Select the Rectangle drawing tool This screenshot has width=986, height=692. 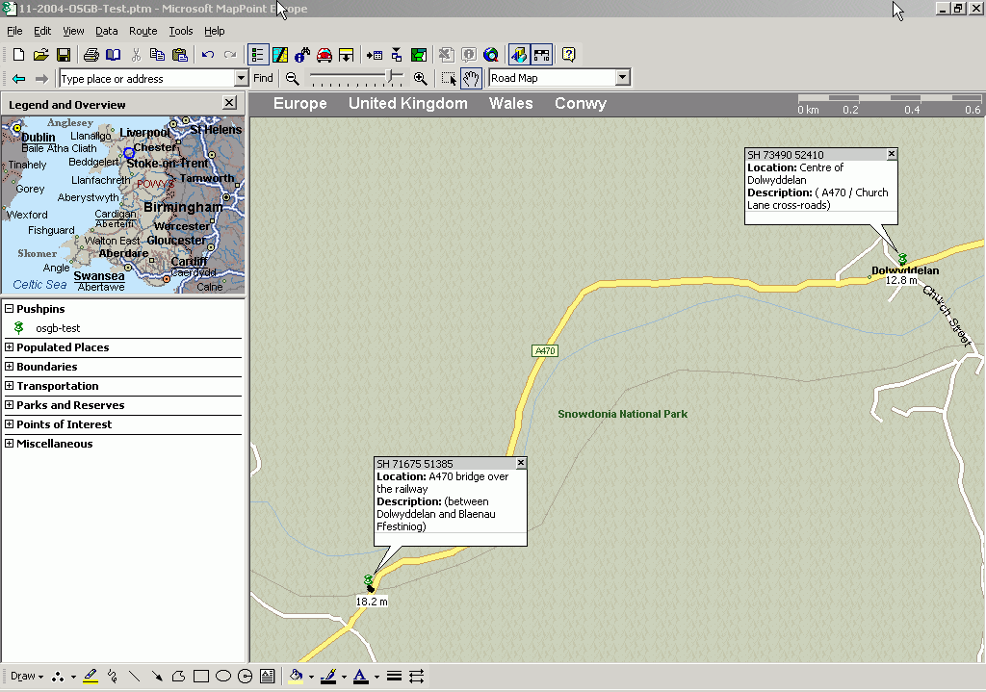click(200, 677)
